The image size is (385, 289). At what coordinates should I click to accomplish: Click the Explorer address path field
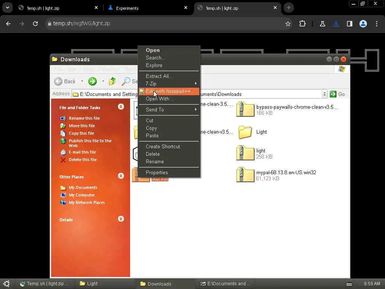[x=199, y=94]
